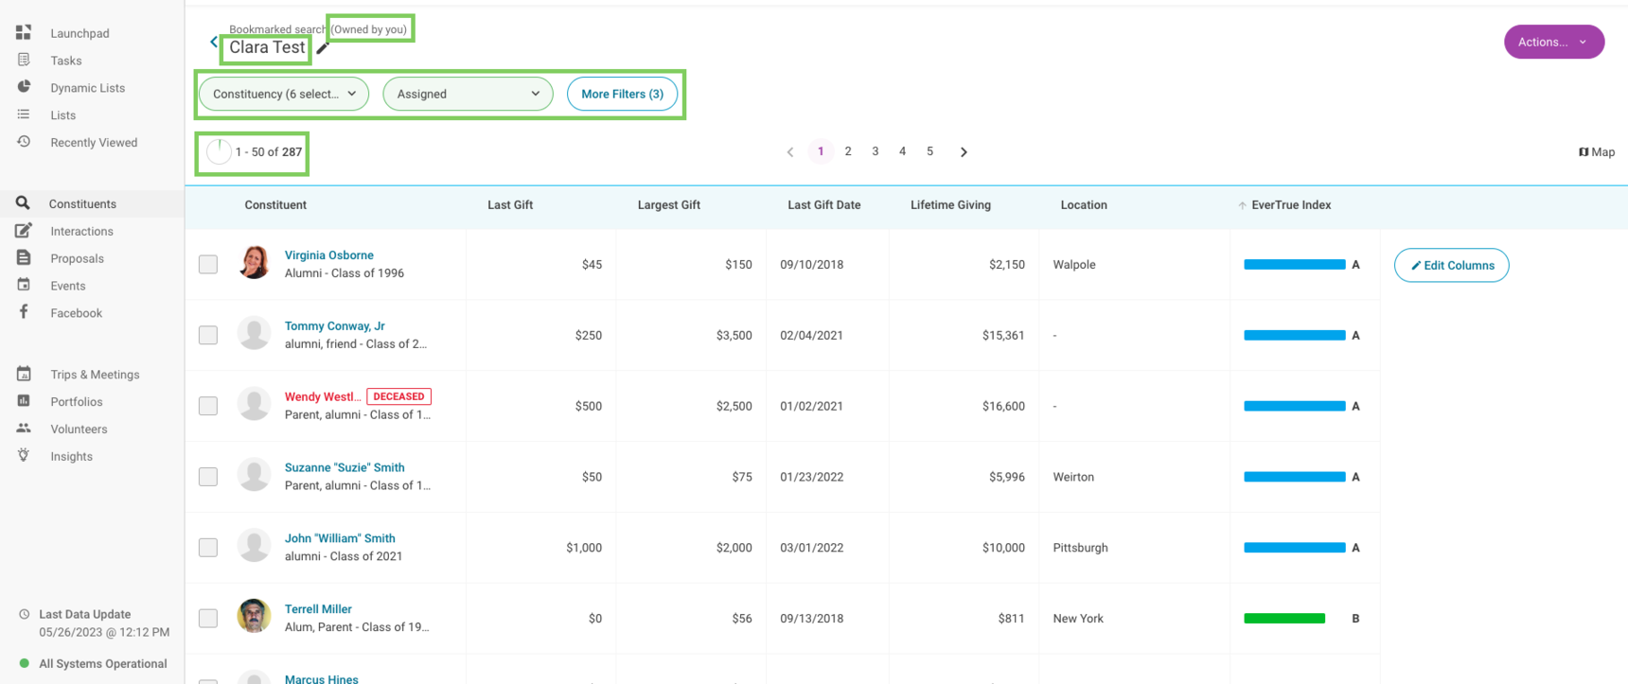The height and width of the screenshot is (684, 1628).
Task: Open Launchpad grid icon in sidebar
Action: click(24, 32)
